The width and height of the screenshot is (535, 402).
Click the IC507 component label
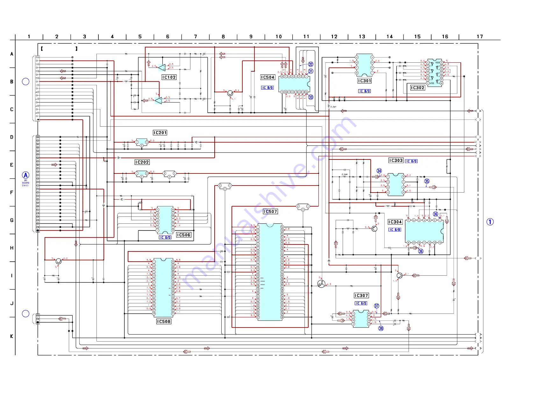coord(270,212)
